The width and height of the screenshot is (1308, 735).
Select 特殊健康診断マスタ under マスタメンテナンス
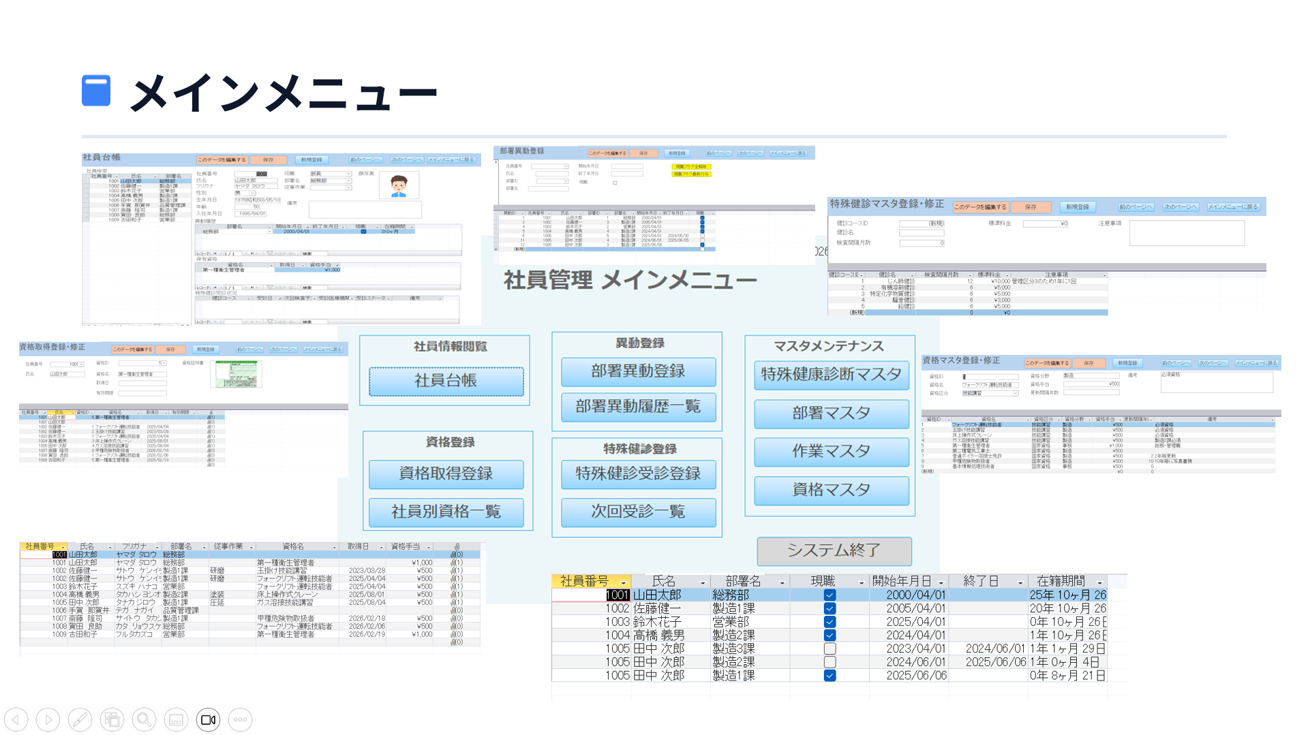831,375
